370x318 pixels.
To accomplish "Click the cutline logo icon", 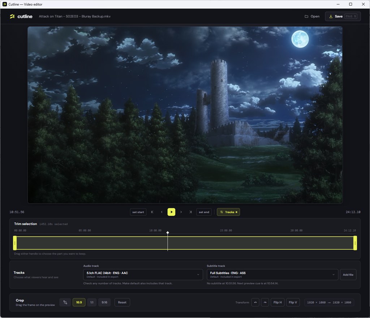I will click(x=12, y=16).
